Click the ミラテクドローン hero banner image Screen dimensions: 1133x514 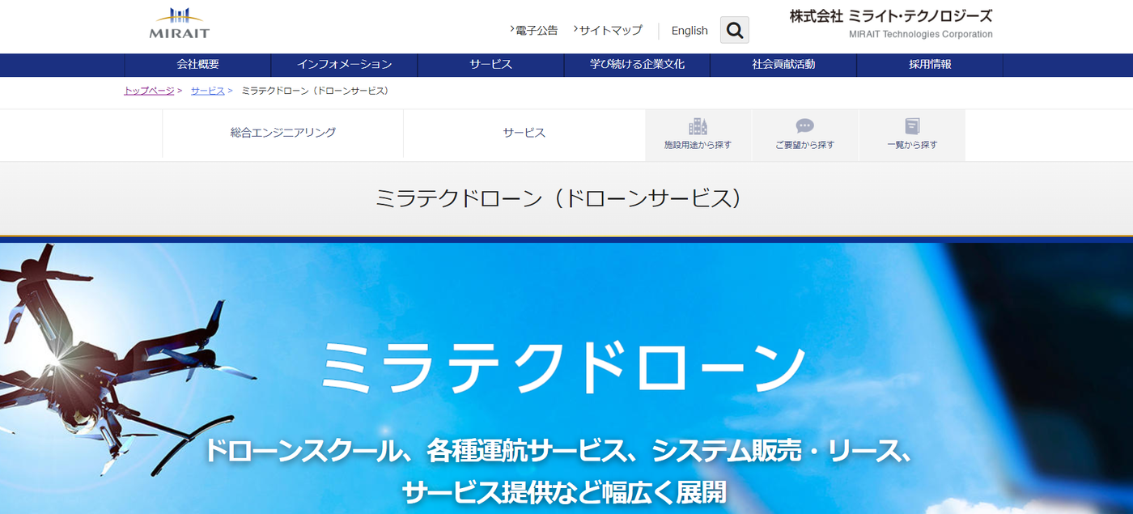[566, 378]
